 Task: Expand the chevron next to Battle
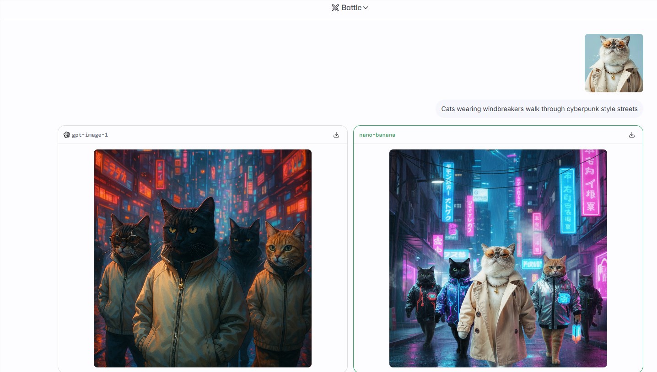366,8
